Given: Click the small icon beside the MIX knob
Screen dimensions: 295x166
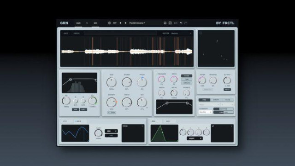Looking at the screenshot, I should 147,108.
